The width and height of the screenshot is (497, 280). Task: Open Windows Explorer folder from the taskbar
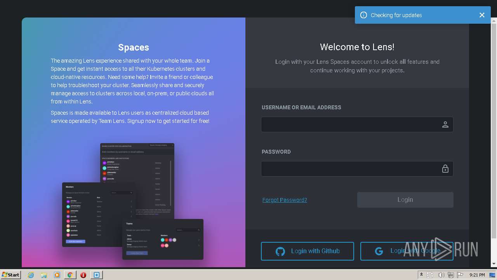click(44, 275)
